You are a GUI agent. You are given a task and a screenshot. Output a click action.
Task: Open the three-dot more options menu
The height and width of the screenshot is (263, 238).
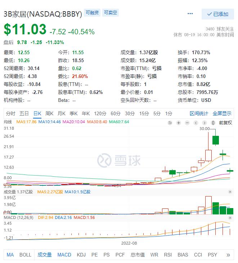click(x=190, y=14)
